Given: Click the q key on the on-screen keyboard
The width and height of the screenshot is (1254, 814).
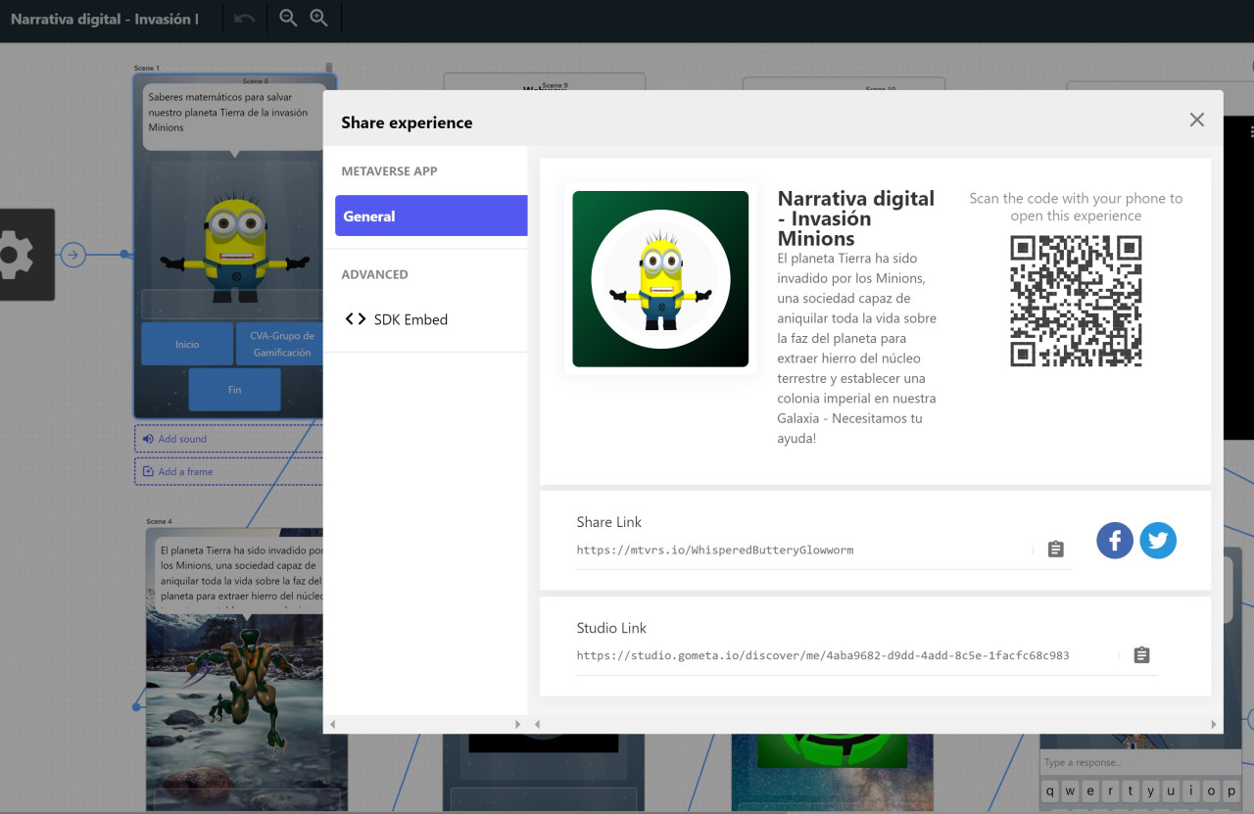Looking at the screenshot, I should coord(1050,791).
